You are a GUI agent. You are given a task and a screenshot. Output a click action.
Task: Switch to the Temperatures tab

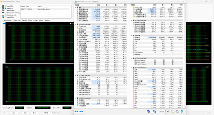[x=7, y=20]
